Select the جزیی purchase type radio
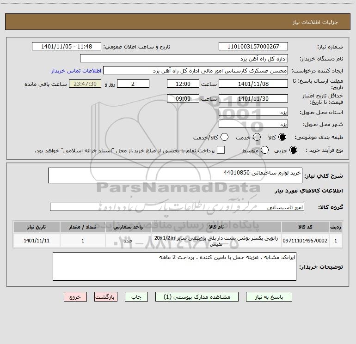Screen dimensions: 356x344 [x=293, y=150]
